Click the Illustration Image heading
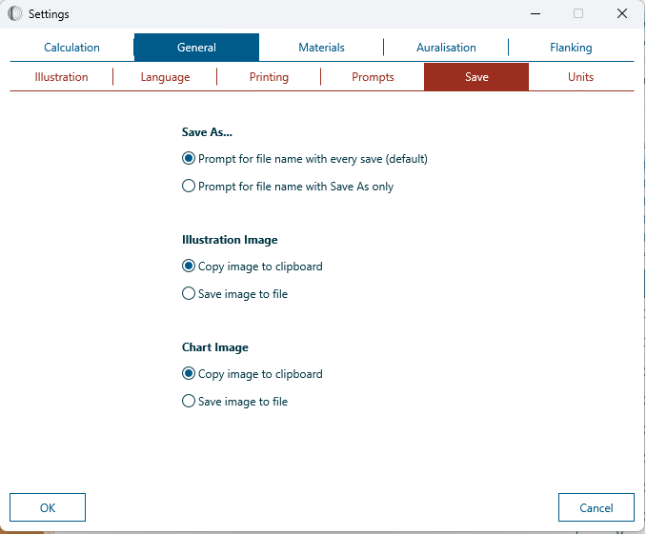This screenshot has width=647, height=534. point(230,240)
